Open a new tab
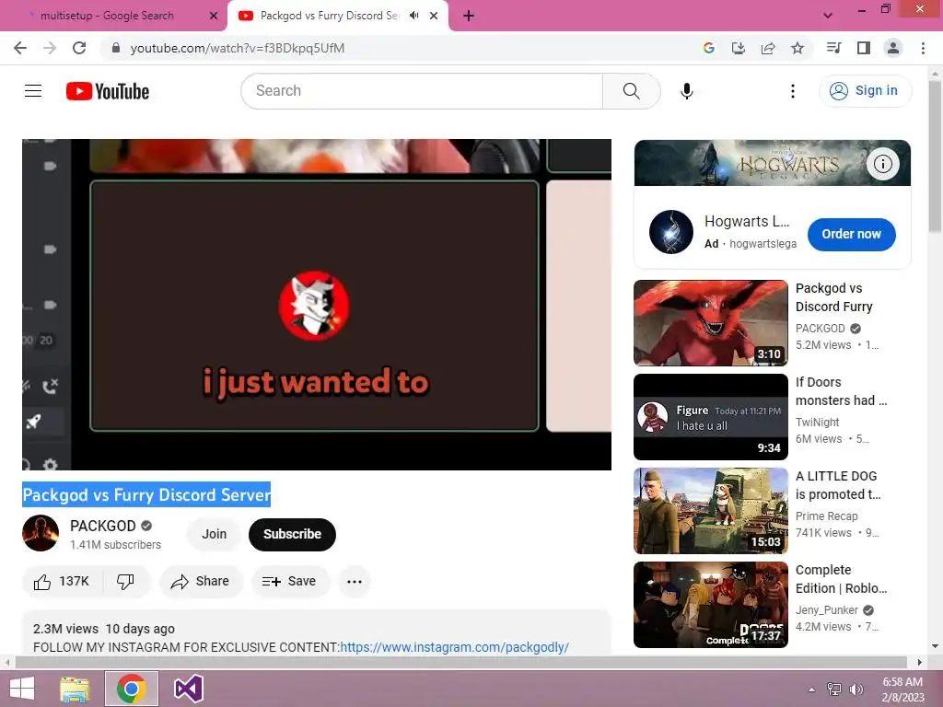The height and width of the screenshot is (707, 943). [469, 17]
